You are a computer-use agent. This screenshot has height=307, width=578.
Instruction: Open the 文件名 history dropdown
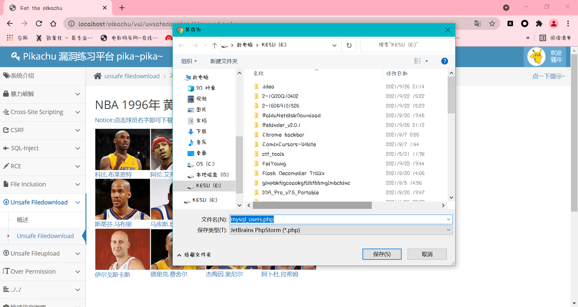click(x=449, y=219)
